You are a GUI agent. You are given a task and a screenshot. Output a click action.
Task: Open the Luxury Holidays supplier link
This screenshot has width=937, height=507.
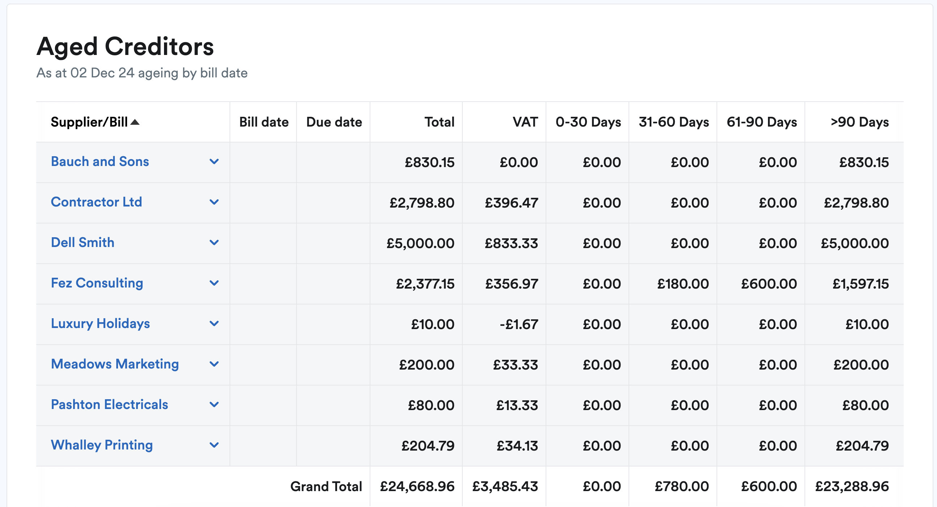pyautogui.click(x=100, y=323)
